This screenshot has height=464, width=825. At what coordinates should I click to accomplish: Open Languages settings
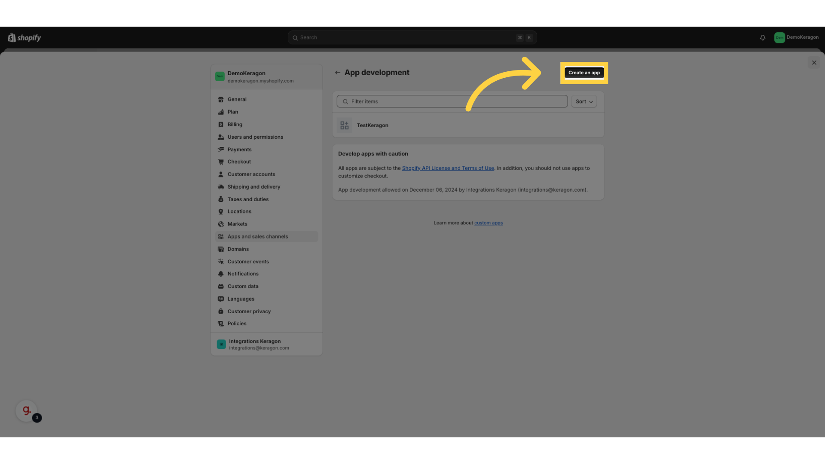266,299
